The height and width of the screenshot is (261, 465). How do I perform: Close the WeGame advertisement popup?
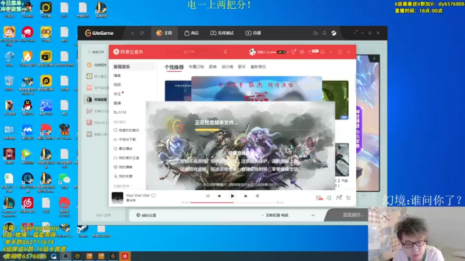pyautogui.click(x=374, y=59)
